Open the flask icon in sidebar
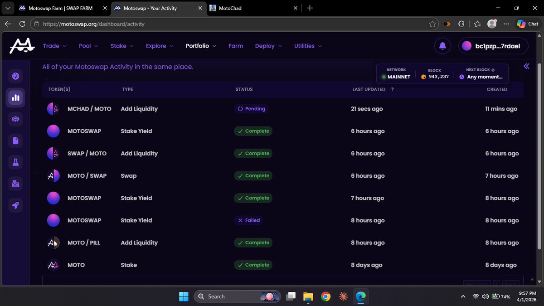The width and height of the screenshot is (544, 306). pyautogui.click(x=15, y=162)
